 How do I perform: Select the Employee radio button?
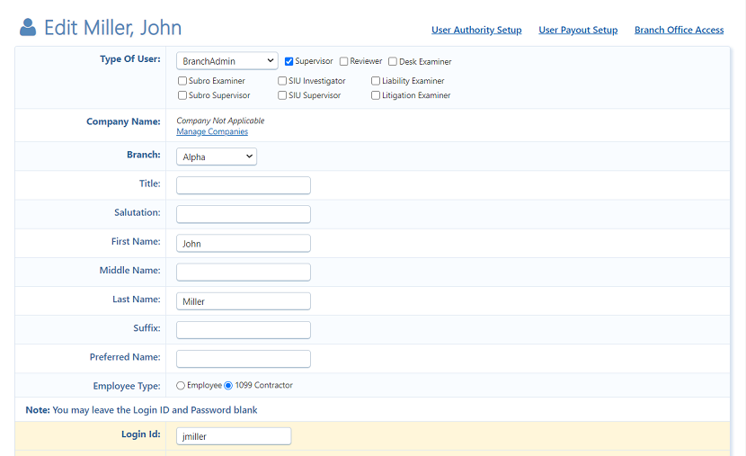click(181, 386)
